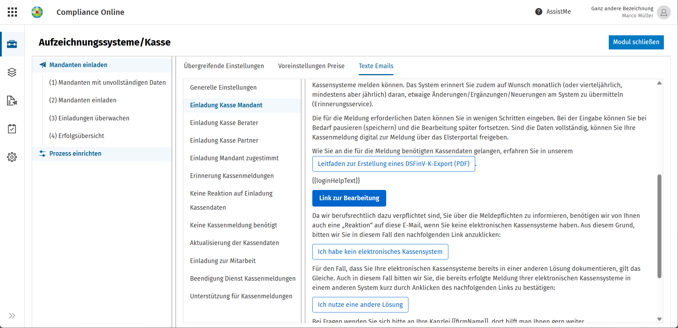678x328 pixels.
Task: Select Einladung Kasse Partner template
Action: [x=242, y=141]
